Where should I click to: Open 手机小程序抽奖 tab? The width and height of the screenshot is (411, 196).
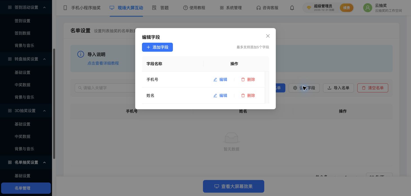tap(82, 8)
